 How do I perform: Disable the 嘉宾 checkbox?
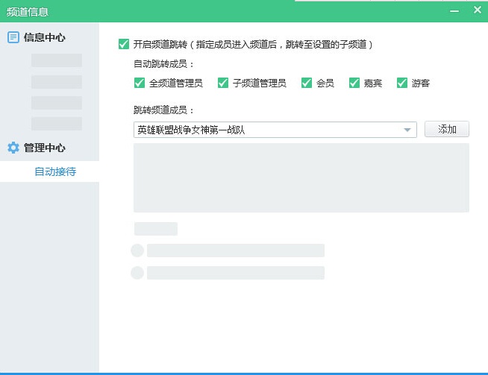[x=354, y=83]
